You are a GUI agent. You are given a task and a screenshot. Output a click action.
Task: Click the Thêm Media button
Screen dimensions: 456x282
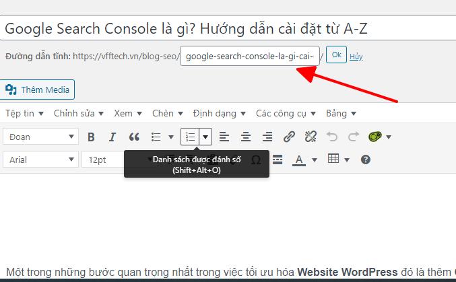click(x=37, y=90)
